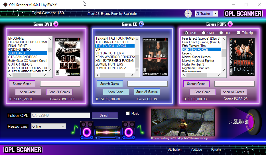Toggle the Music checkbox
Image resolution: width=266 pixels, height=155 pixels.
click(x=128, y=113)
